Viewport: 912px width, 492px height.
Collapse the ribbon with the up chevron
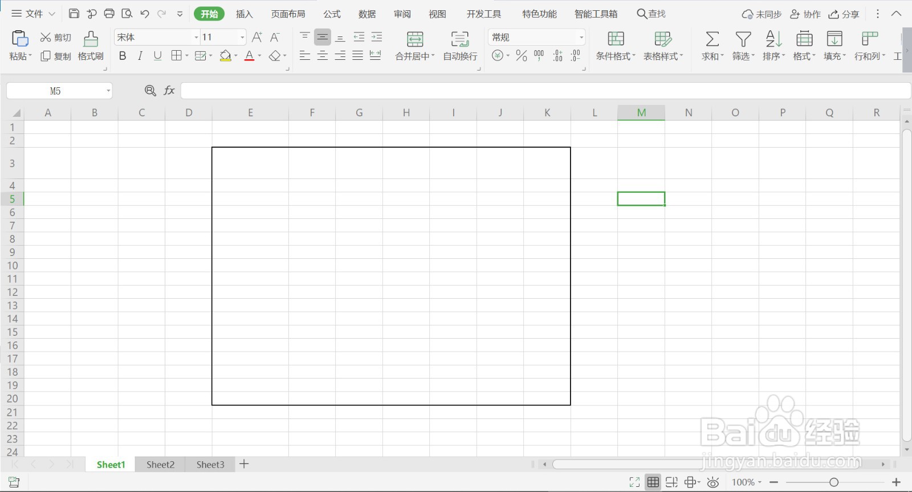(x=896, y=14)
